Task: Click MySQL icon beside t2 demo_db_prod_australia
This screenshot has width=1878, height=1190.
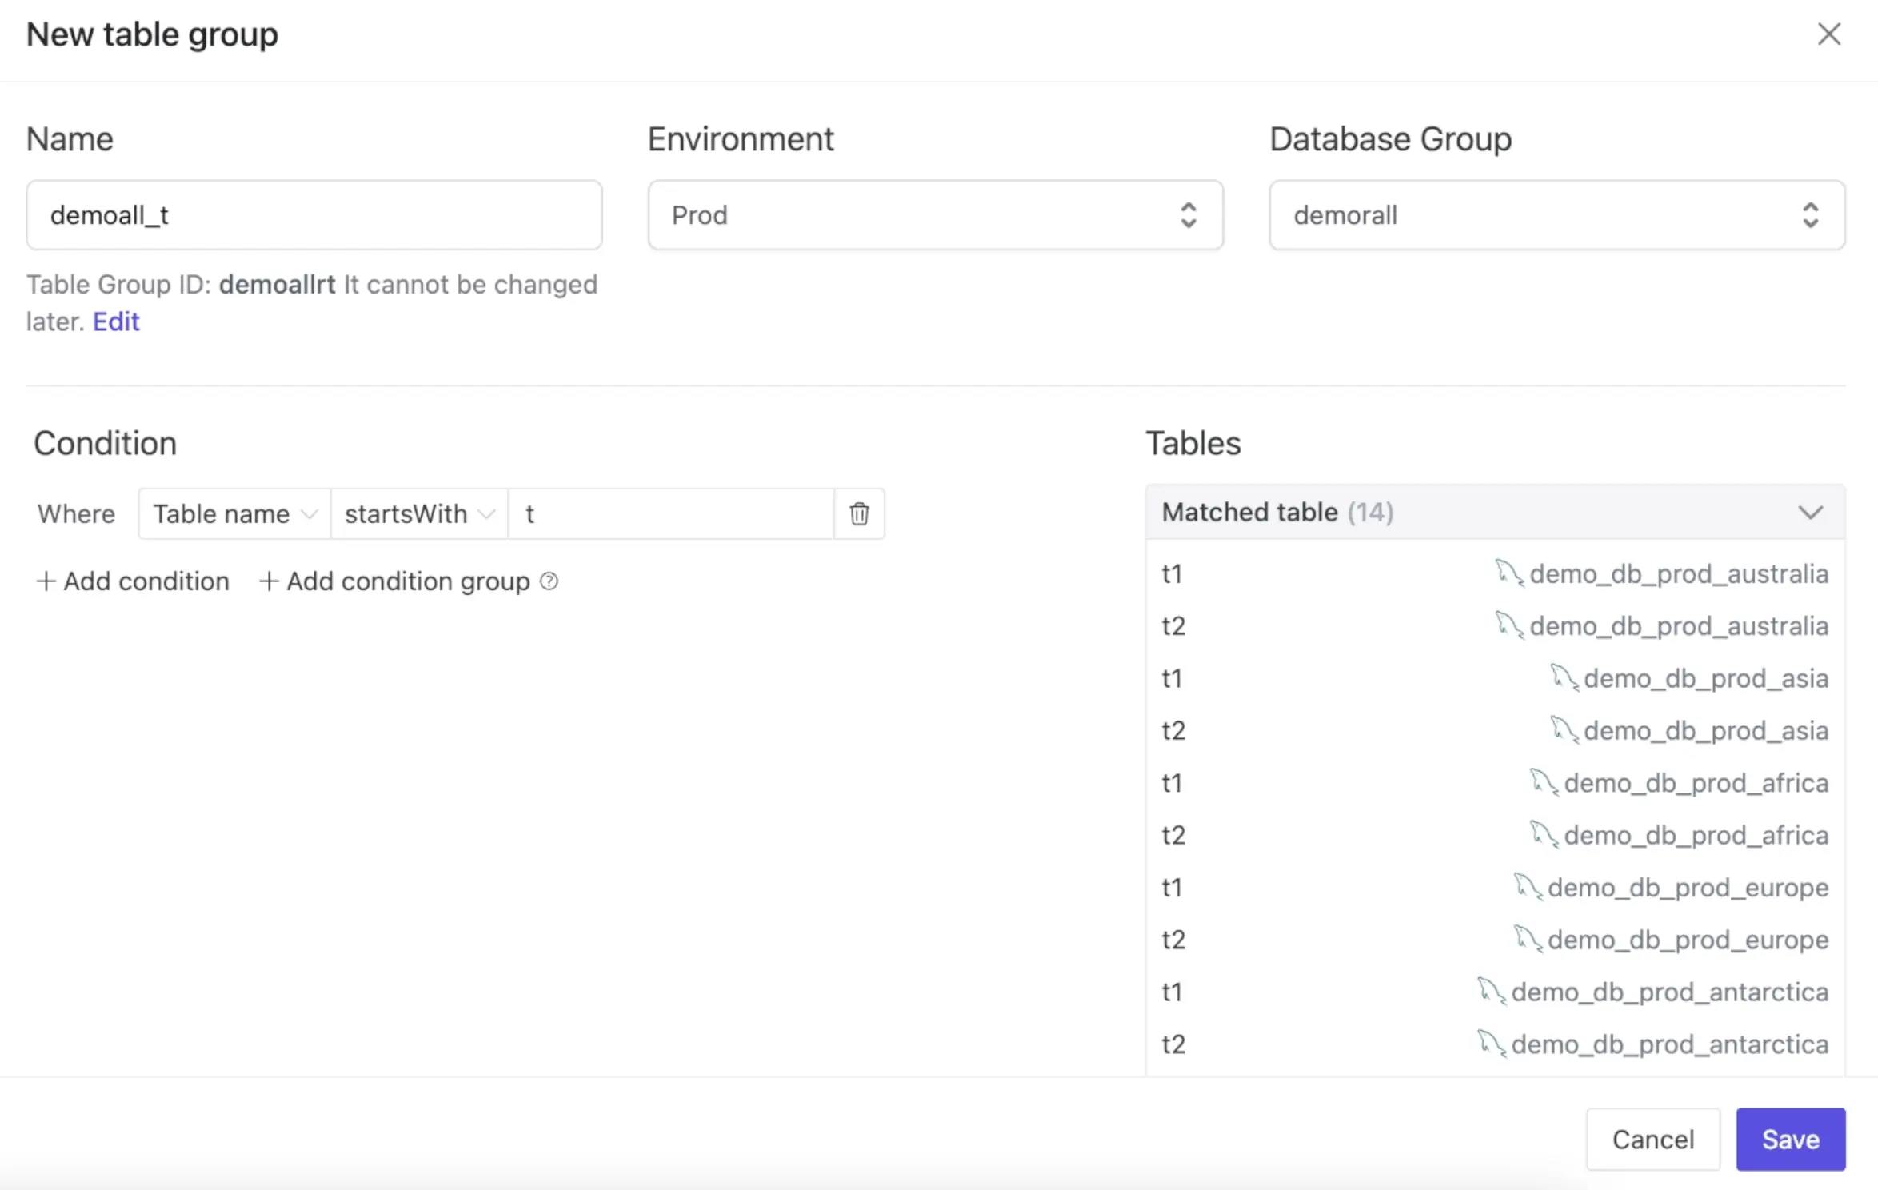Action: click(x=1509, y=625)
